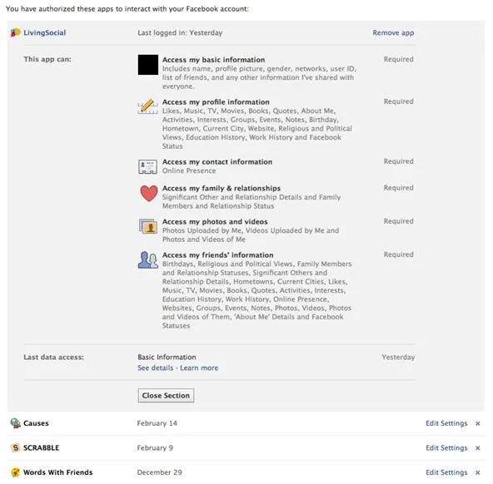Remove the LivingSocial app
This screenshot has width=493, height=484.
[393, 32]
